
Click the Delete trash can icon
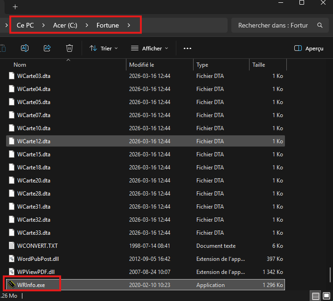coord(69,48)
